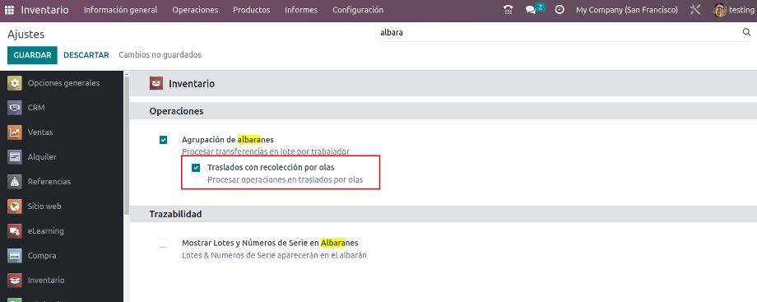Image resolution: width=757 pixels, height=302 pixels.
Task: Toggle Traslados con recolección por olas checkbox
Action: (196, 168)
